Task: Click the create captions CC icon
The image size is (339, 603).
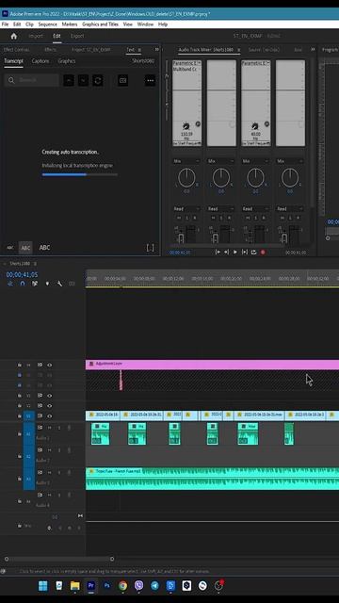Action: pos(123,80)
